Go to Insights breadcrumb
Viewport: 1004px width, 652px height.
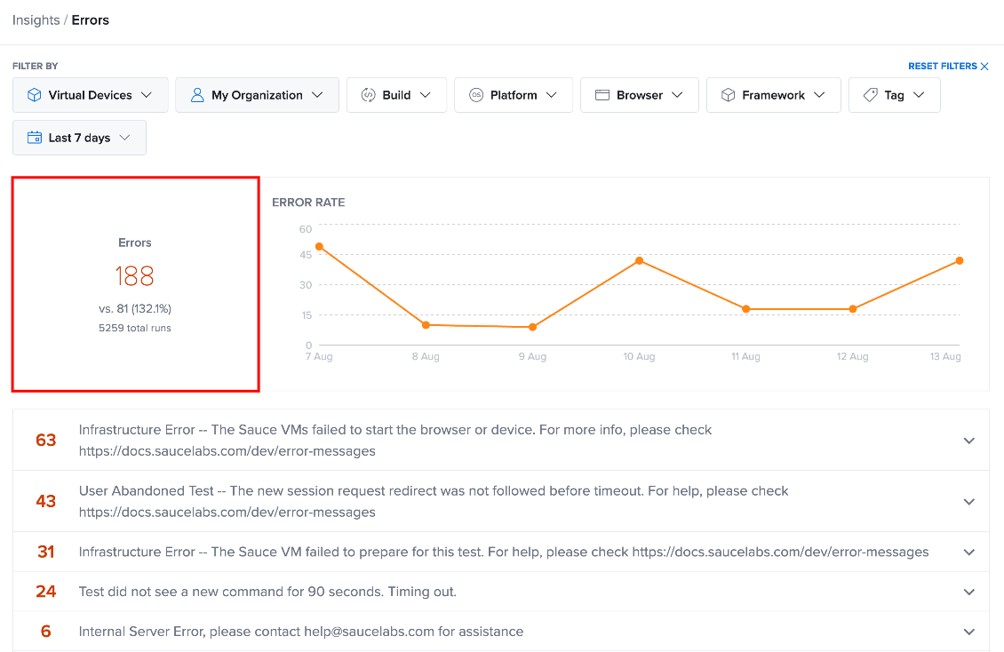(36, 20)
